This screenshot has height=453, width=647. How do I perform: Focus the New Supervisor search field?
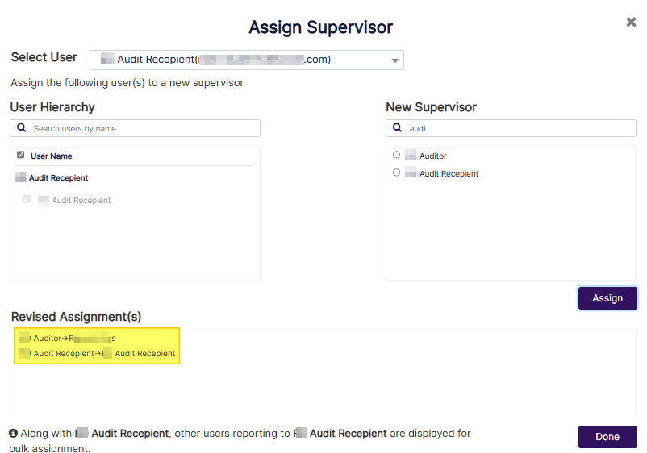click(x=511, y=128)
